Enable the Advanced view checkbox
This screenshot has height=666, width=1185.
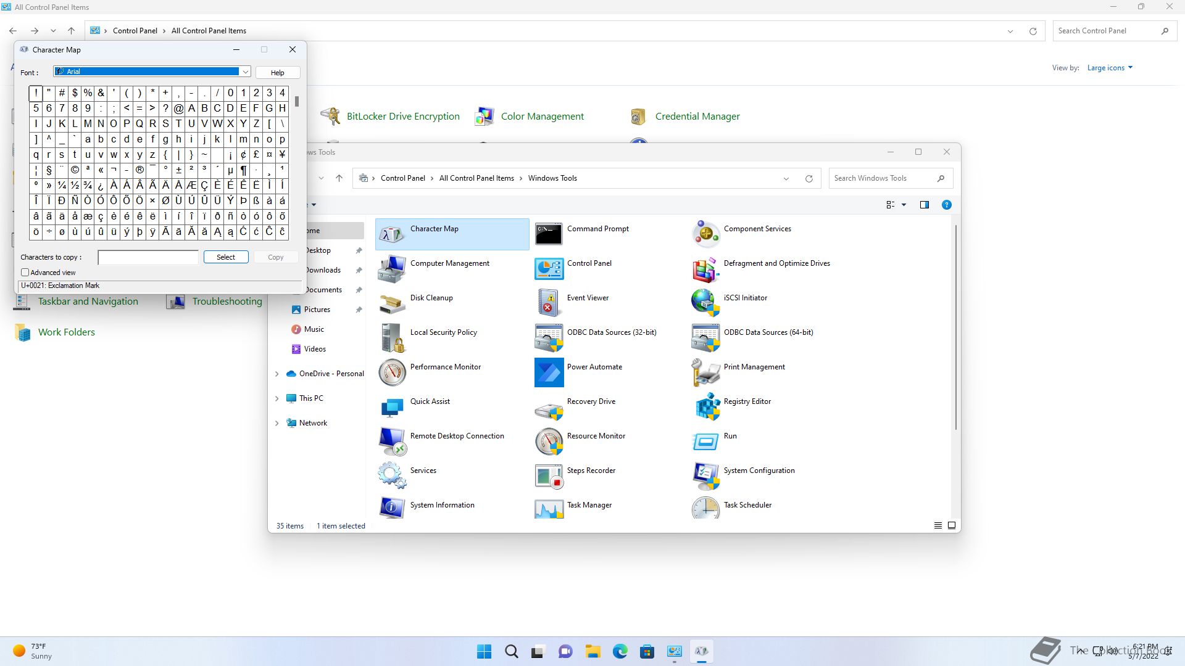coord(25,273)
